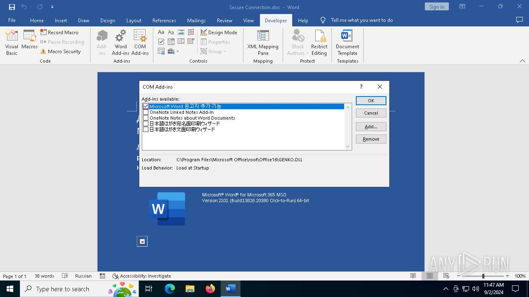Open the Comments pane icon

pos(519,20)
